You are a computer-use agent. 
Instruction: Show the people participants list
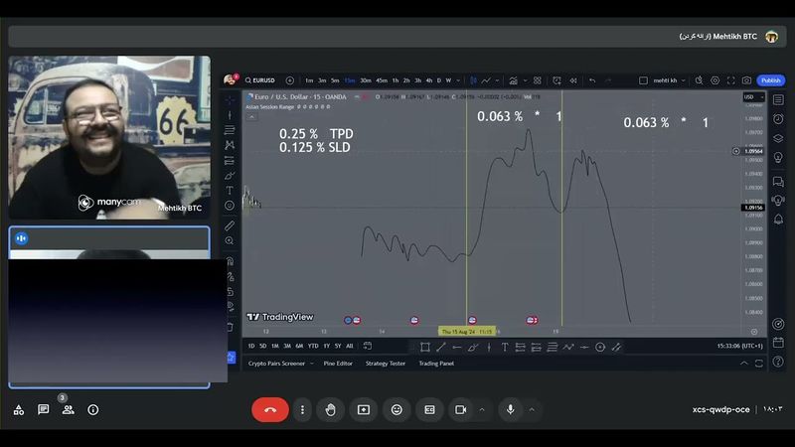click(68, 409)
